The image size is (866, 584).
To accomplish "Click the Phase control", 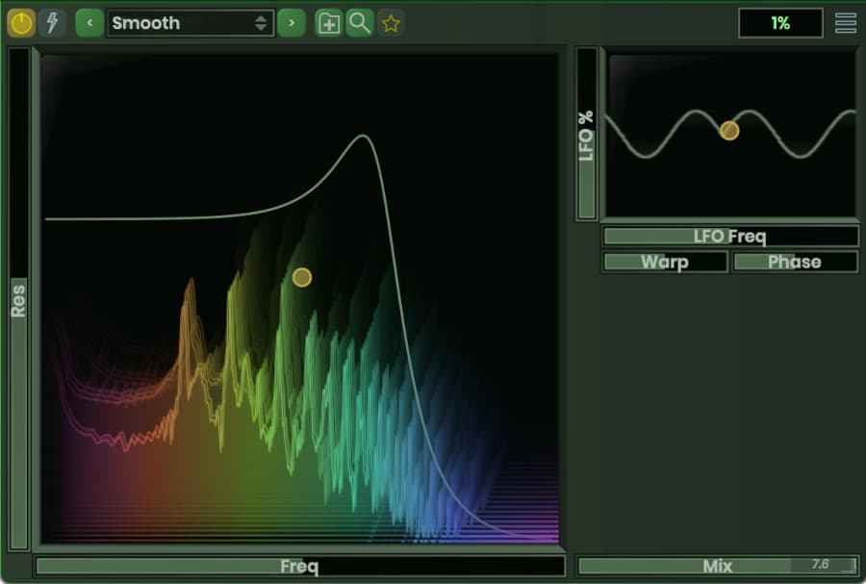I will tap(795, 262).
